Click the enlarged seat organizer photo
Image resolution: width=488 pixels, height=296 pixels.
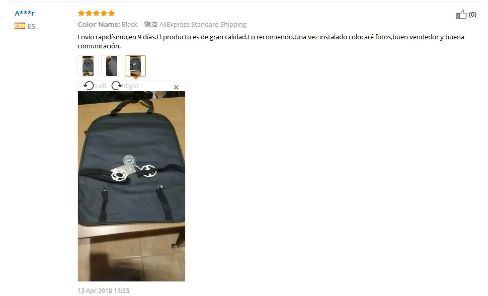pos(131,186)
